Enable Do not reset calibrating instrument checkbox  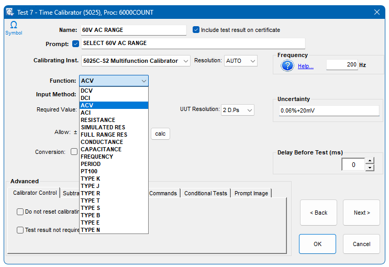coord(20,212)
